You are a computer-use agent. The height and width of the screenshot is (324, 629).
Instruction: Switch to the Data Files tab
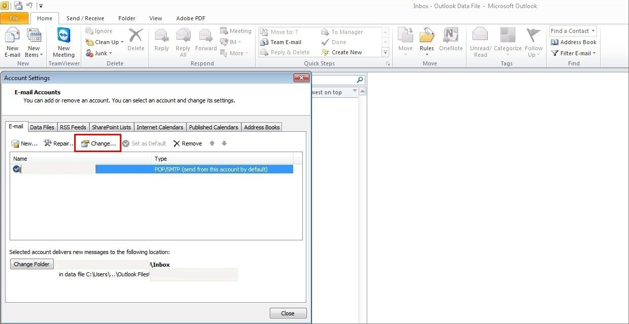coord(42,127)
